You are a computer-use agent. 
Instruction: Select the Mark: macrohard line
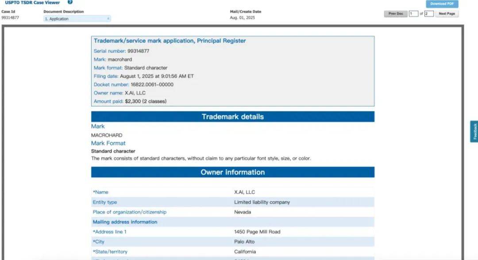click(113, 59)
